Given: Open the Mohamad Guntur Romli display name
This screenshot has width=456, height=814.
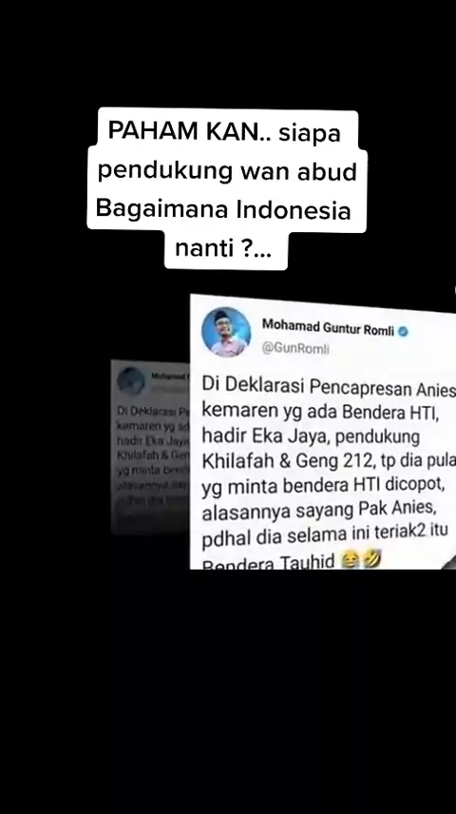Looking at the screenshot, I should click(x=328, y=327).
